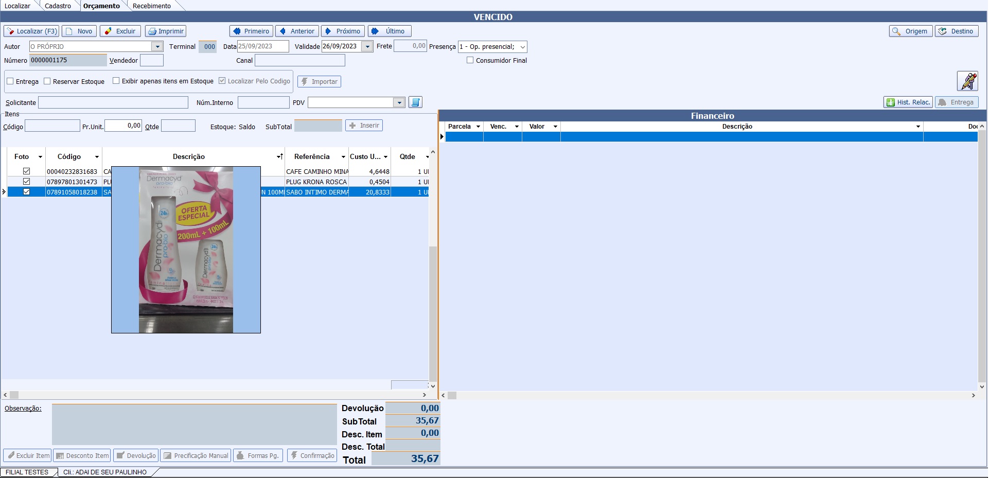The image size is (989, 478).
Task: Click the Devolução button
Action: [136, 456]
